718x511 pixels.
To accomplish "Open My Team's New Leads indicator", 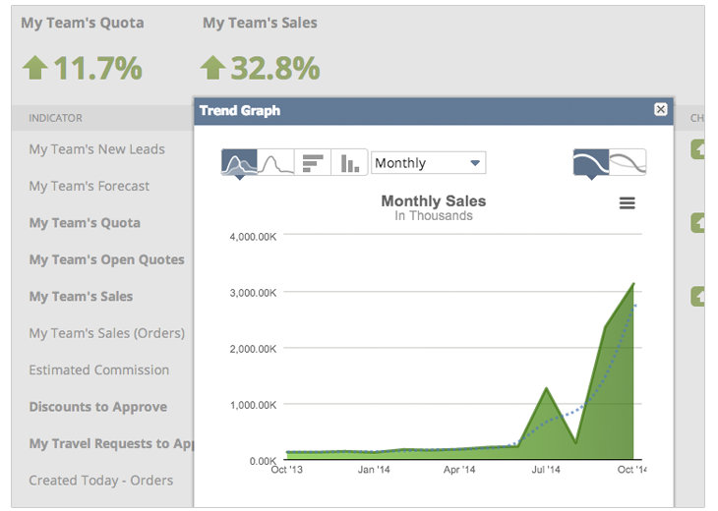I will [x=96, y=149].
